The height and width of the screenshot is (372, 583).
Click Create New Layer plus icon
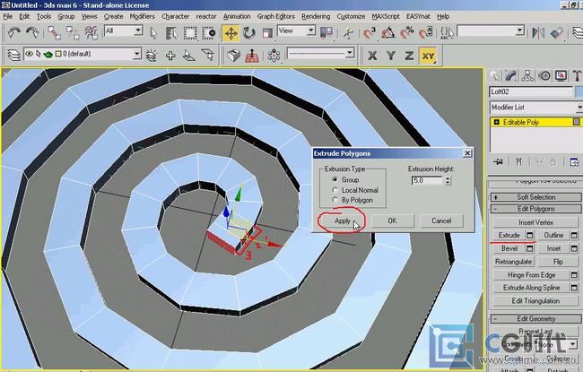coord(170,56)
